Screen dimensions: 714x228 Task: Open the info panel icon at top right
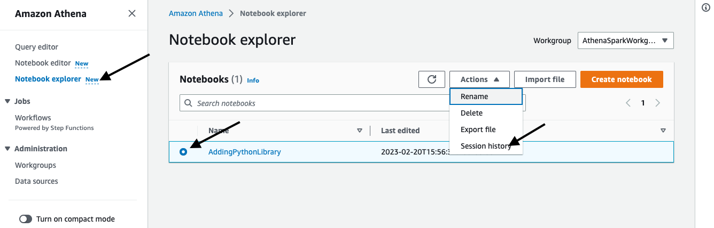pyautogui.click(x=705, y=8)
